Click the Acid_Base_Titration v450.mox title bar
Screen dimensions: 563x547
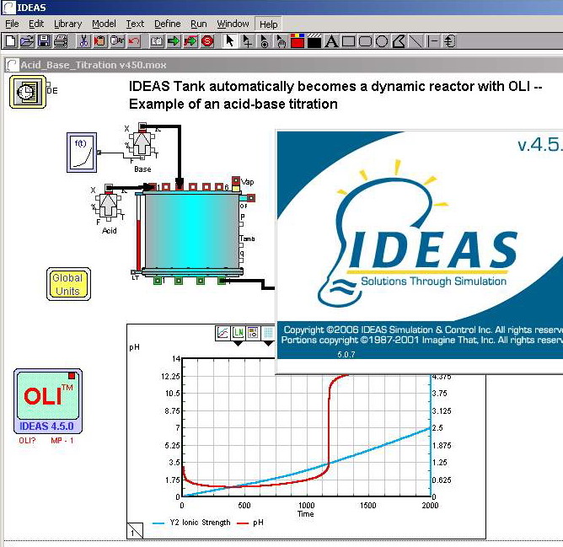284,65
